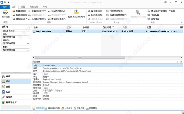This screenshot has width=184, height=114.
Task: Click 打开项目(T) open project button
Action: (x=20, y=15)
